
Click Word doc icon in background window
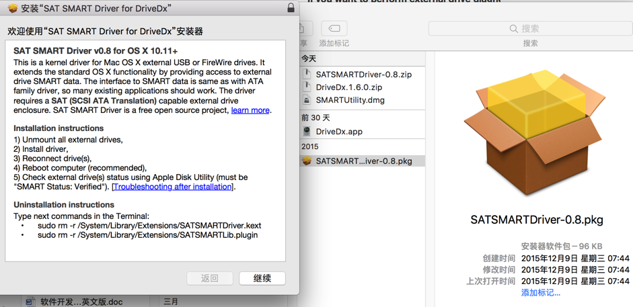point(30,302)
